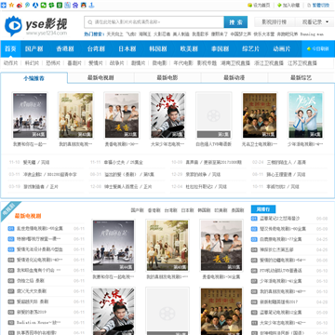Click the 湖南卫视直播 sub-navigation link
Viewport: 335px width, 335px height.
tap(235, 63)
